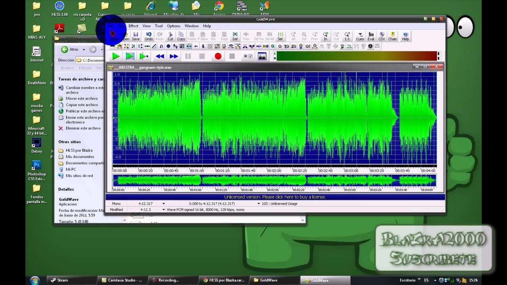Viewport: 507px width, 285px height.
Task: Open the Mono channel dropdown in status bar
Action: pos(116,203)
